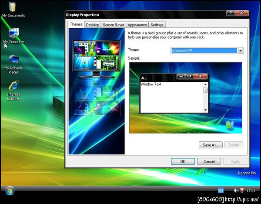Confirm with the OK button
Image resolution: width=261 pixels, height=204 pixels.
[x=183, y=161]
